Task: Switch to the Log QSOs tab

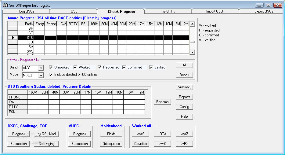Action: [x=27, y=11]
